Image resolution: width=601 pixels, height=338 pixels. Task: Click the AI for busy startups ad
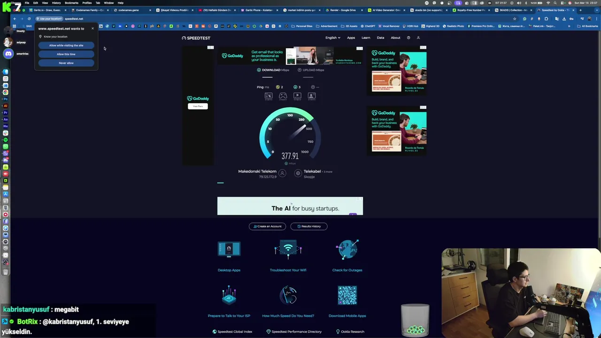(x=290, y=206)
